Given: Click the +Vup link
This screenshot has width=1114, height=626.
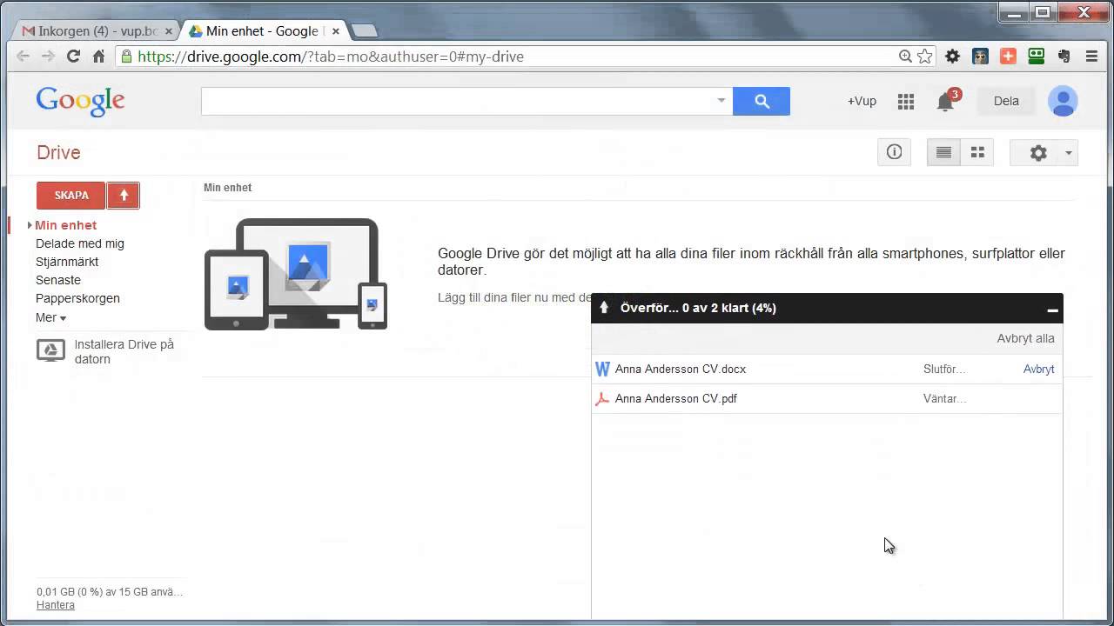Looking at the screenshot, I should (x=862, y=101).
